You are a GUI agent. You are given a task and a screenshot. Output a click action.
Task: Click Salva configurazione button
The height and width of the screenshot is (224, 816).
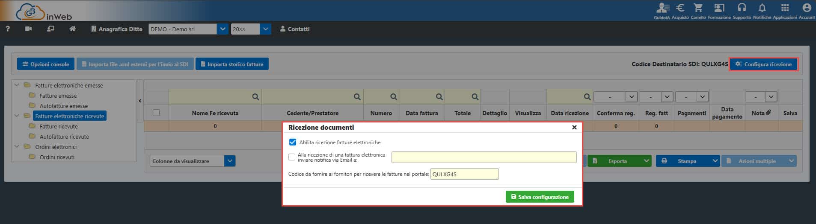(540, 197)
